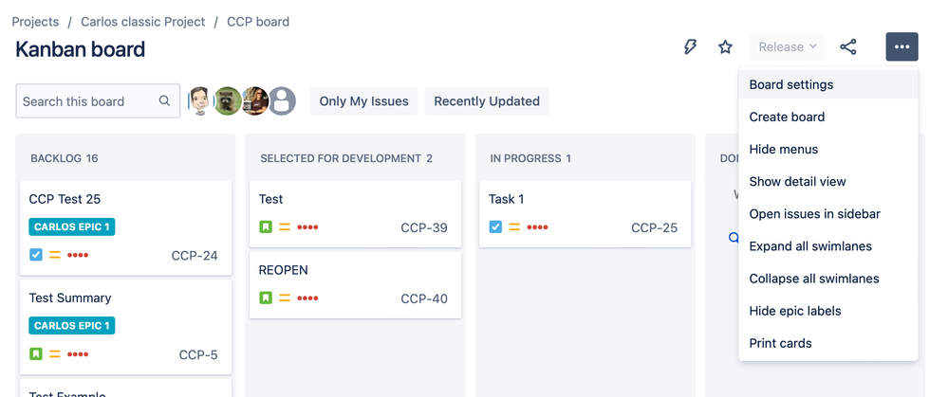This screenshot has height=397, width=948.
Task: Click the green story icon on CCP-39
Action: (x=266, y=227)
